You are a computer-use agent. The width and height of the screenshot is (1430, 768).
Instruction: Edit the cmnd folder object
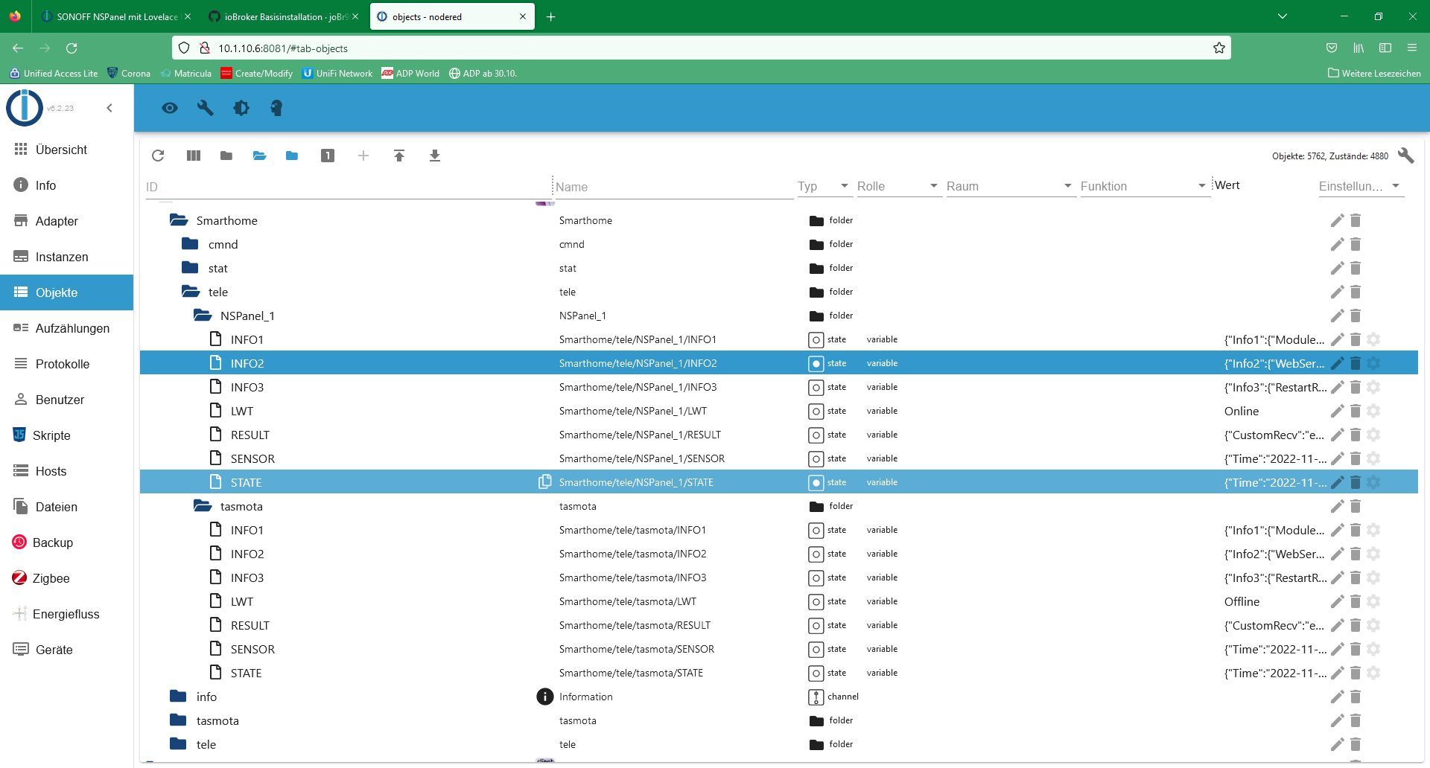1338,244
